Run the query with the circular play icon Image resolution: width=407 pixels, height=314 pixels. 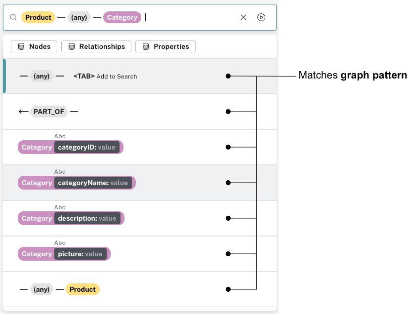click(262, 17)
